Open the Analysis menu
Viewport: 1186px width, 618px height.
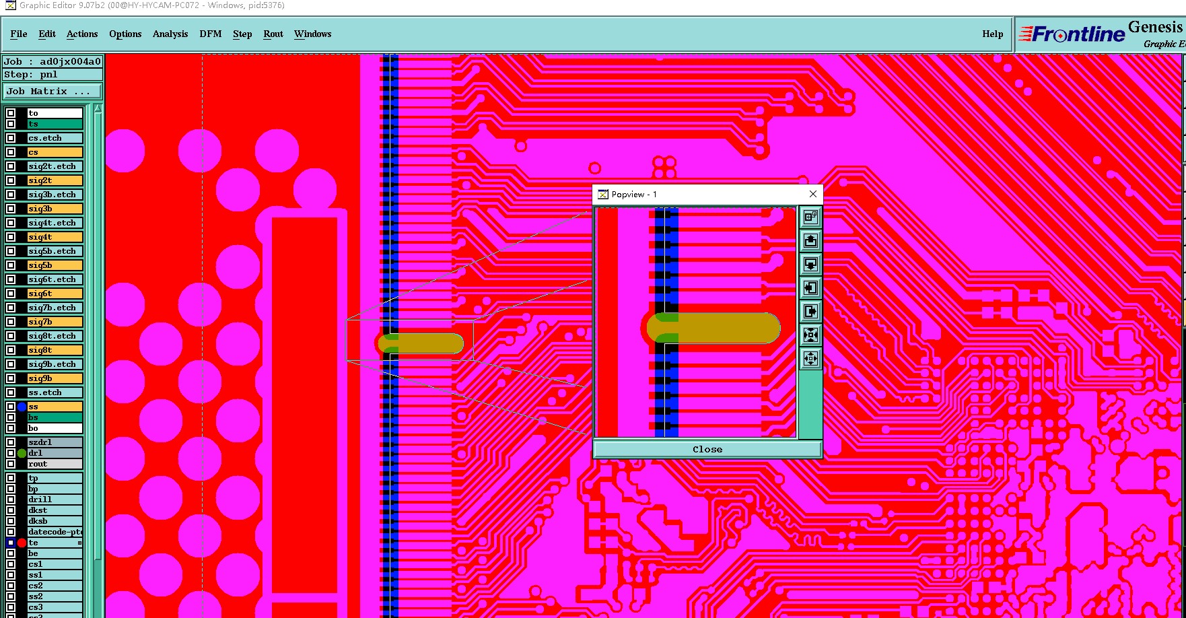click(x=170, y=34)
